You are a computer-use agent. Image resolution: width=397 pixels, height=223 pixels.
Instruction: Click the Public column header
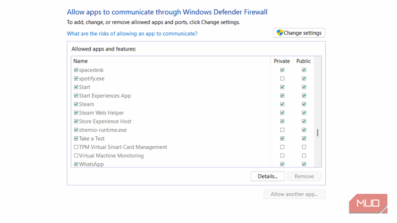pos(303,61)
